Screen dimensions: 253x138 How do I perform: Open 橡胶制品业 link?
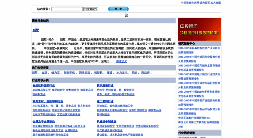[x=155, y=110]
